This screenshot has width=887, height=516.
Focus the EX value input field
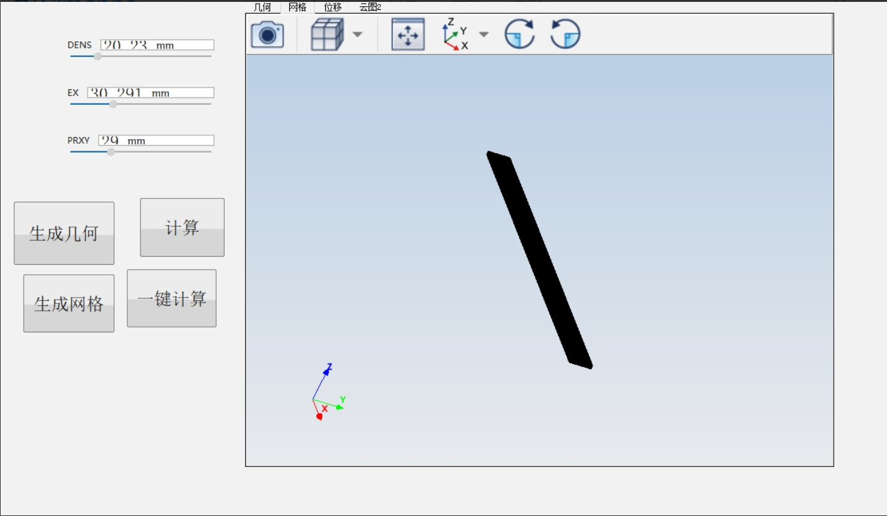(151, 92)
